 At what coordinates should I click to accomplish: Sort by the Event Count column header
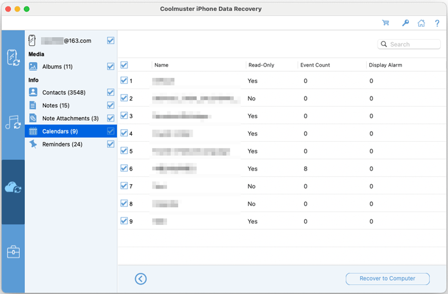pos(316,65)
